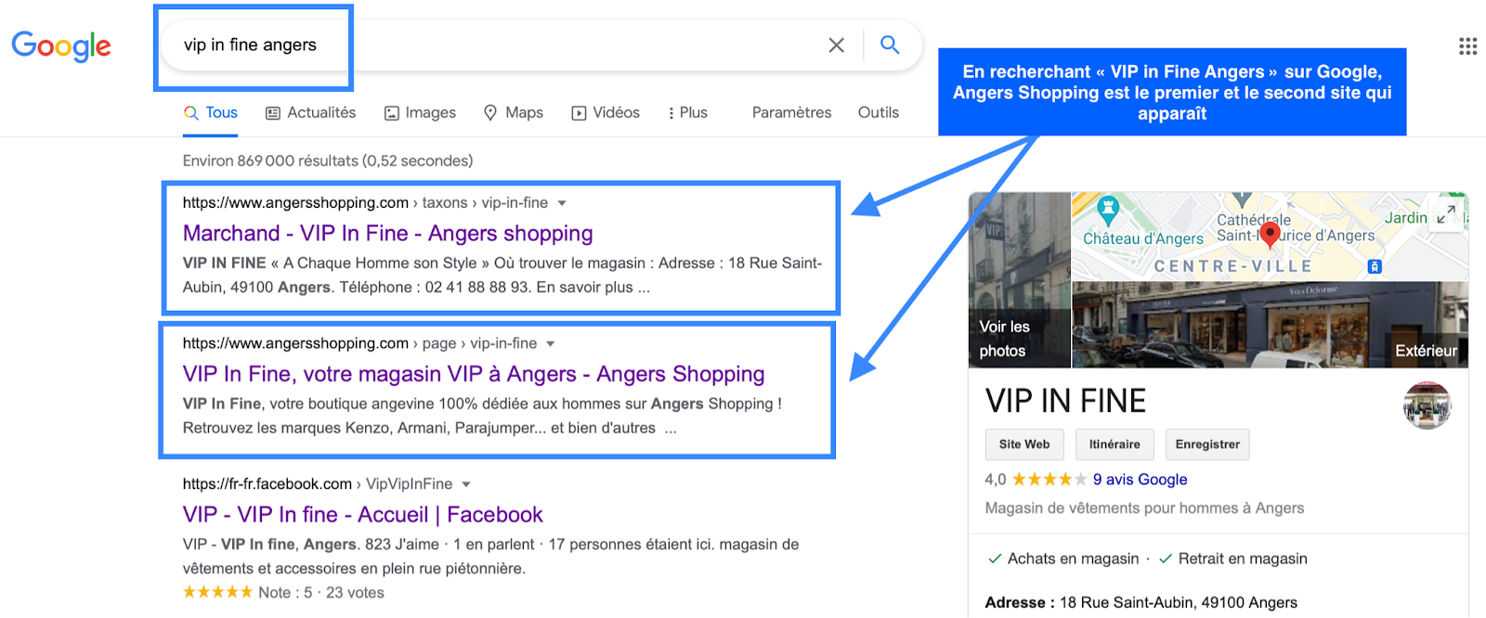Click the URL angersshopping.com › page breadcrumb
1486x618 pixels.
[359, 343]
